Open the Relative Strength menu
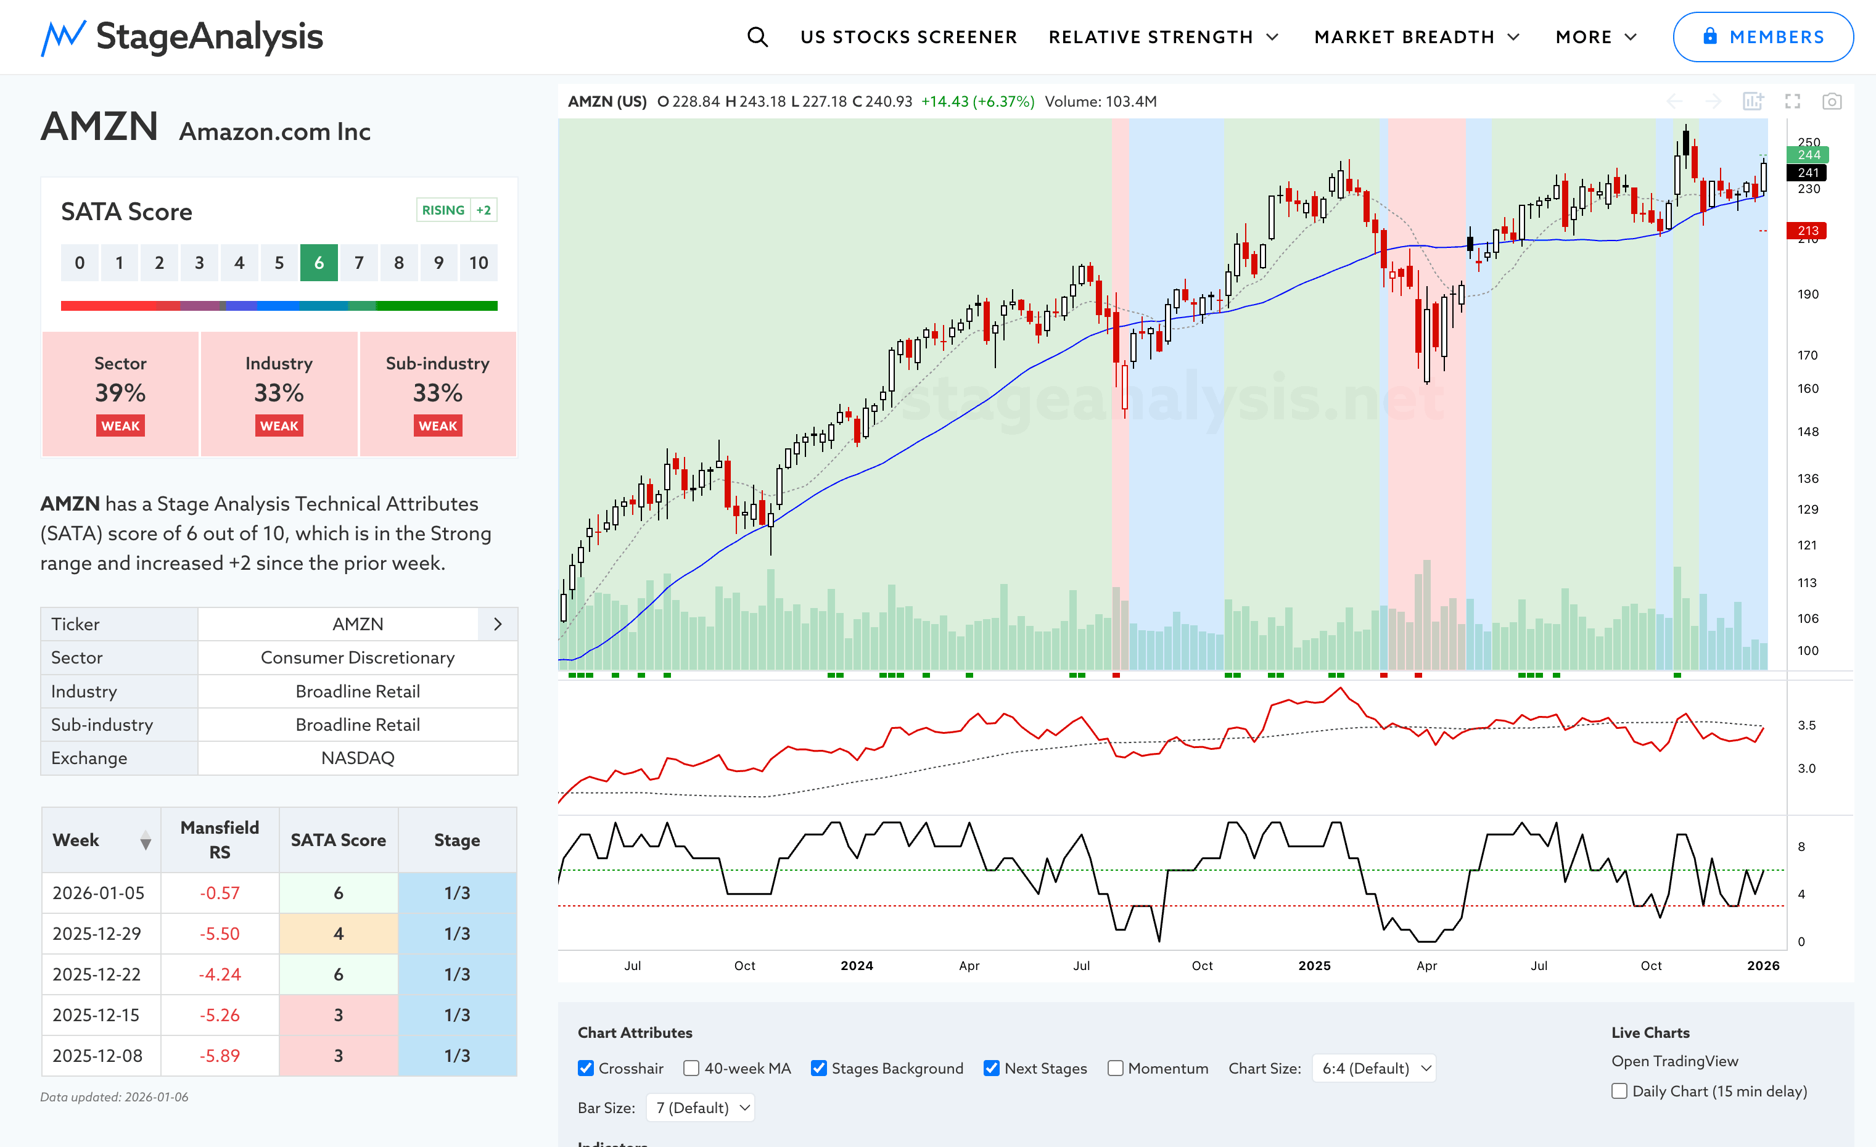The height and width of the screenshot is (1147, 1876). 1162,36
